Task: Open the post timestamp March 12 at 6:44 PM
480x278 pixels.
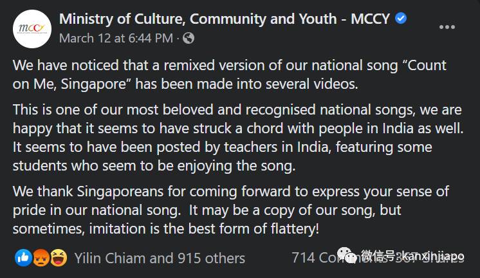Action: (116, 39)
